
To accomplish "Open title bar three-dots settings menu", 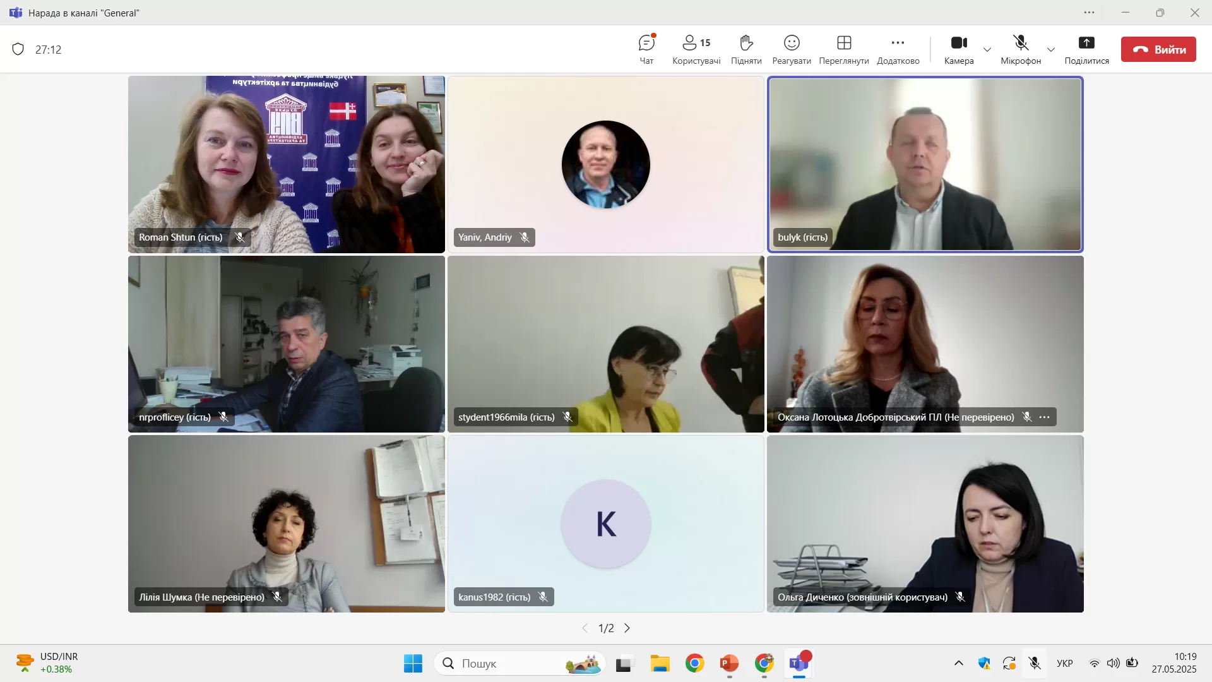I will click(x=1090, y=13).
